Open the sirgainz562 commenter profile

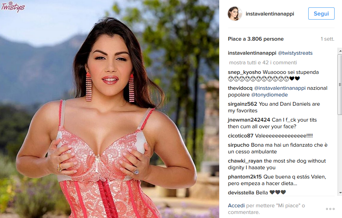pyautogui.click(x=243, y=104)
